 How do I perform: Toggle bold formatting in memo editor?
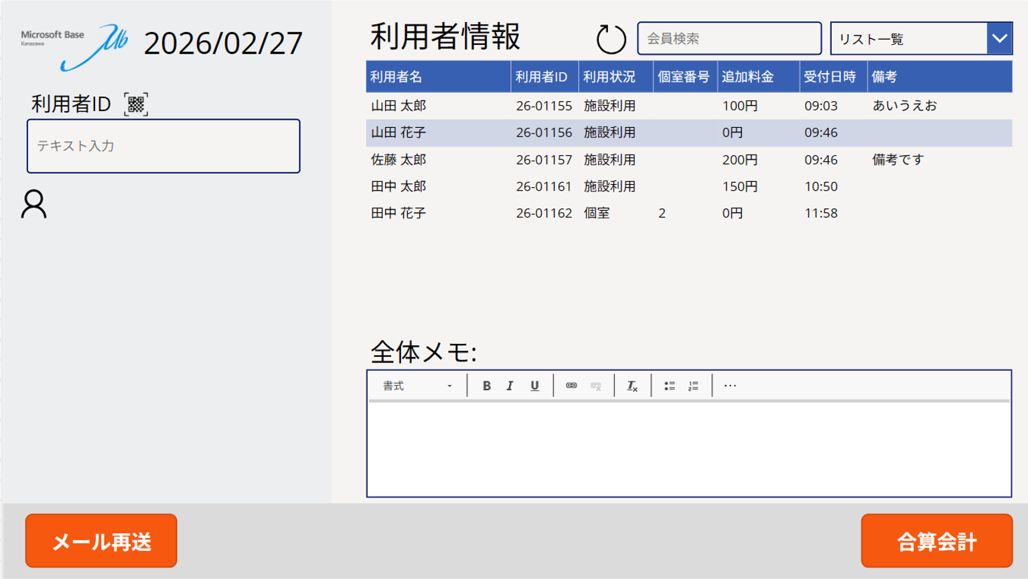486,386
